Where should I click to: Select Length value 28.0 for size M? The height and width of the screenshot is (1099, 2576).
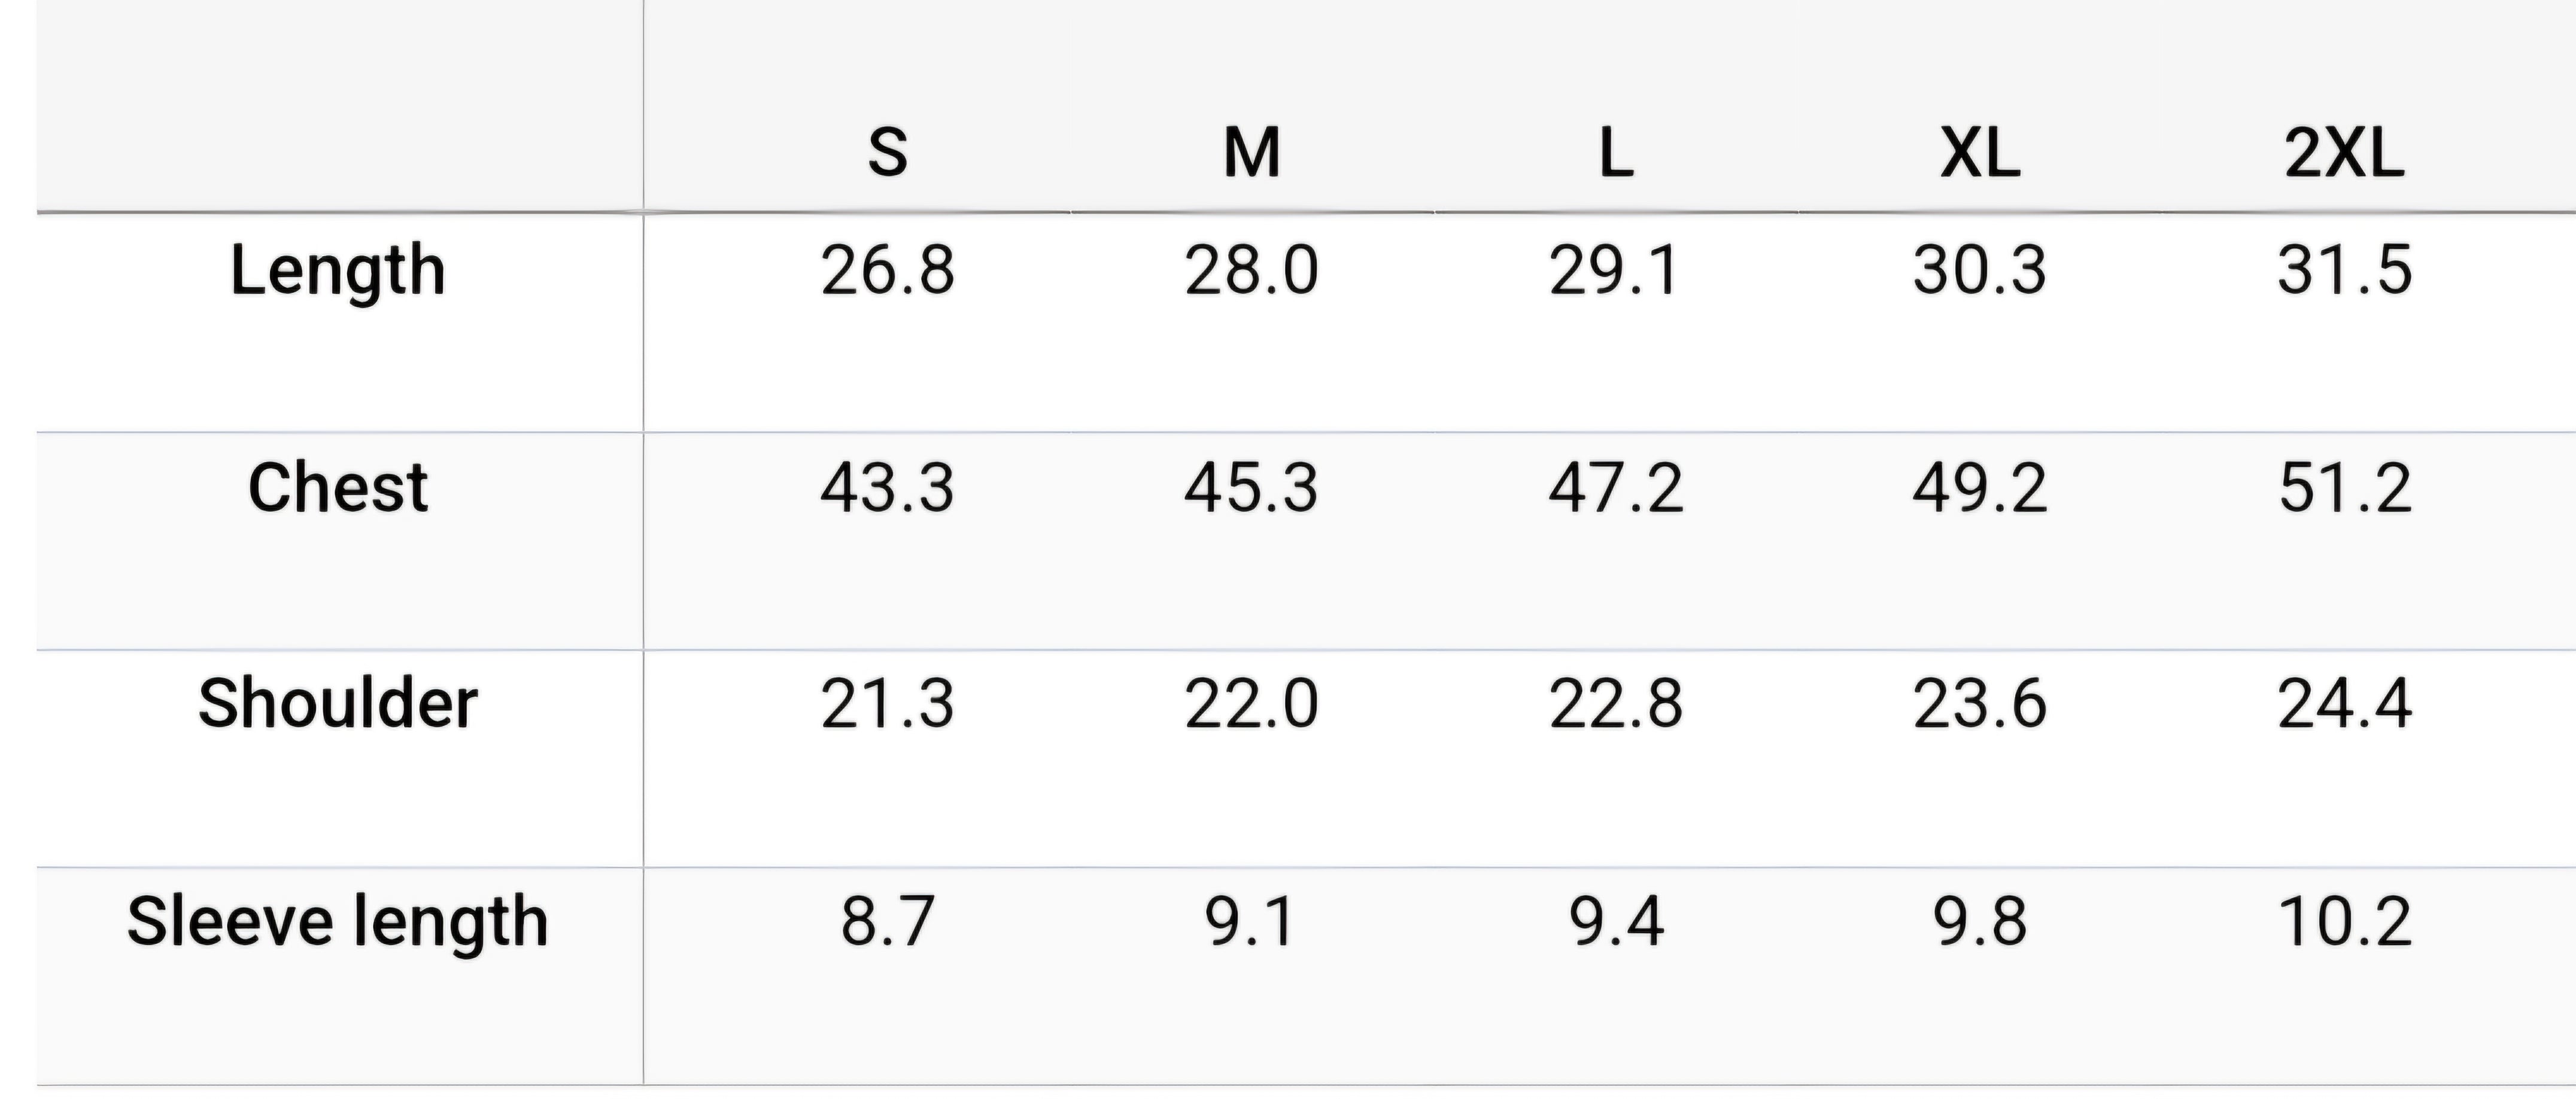1252,270
